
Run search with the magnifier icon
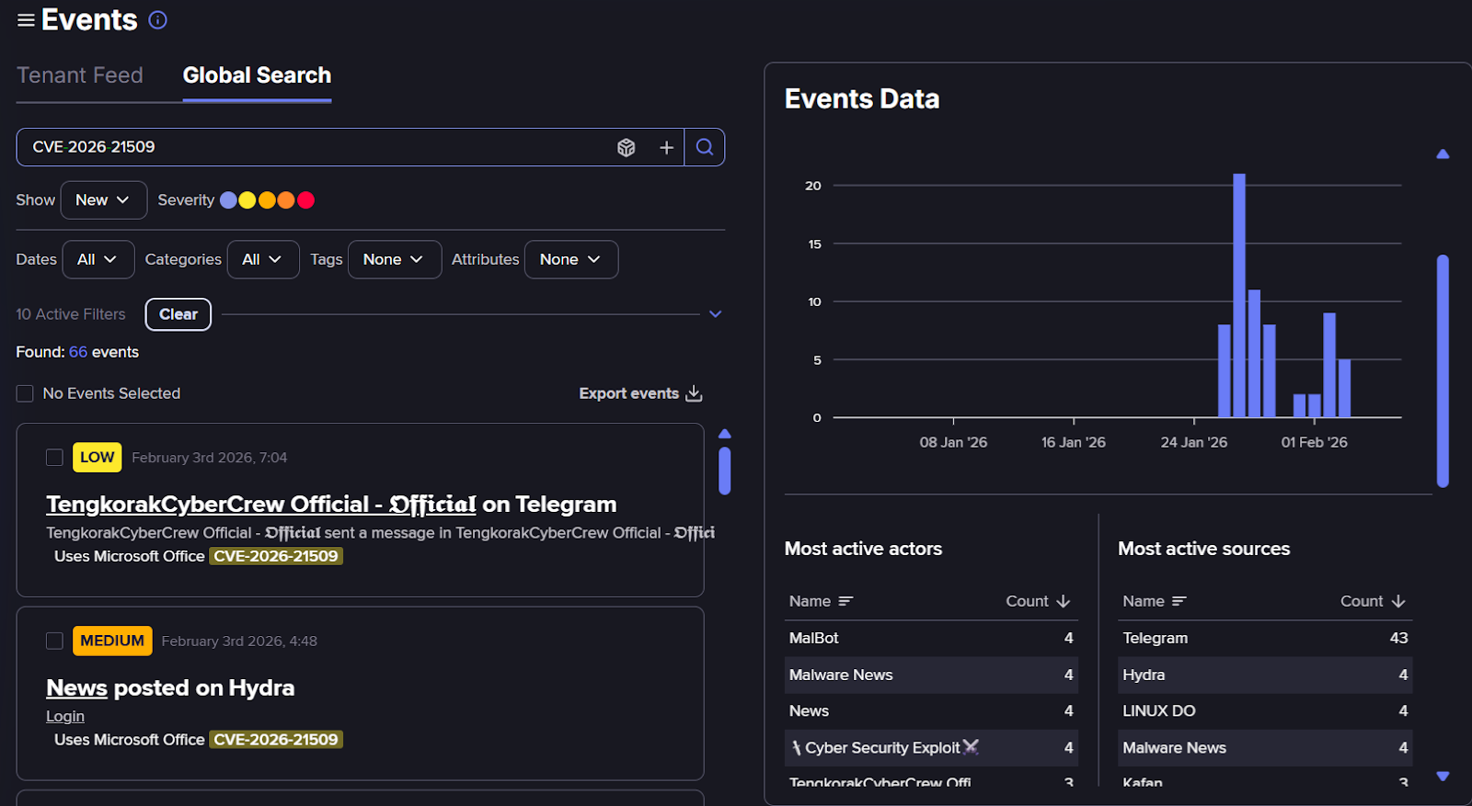[705, 147]
